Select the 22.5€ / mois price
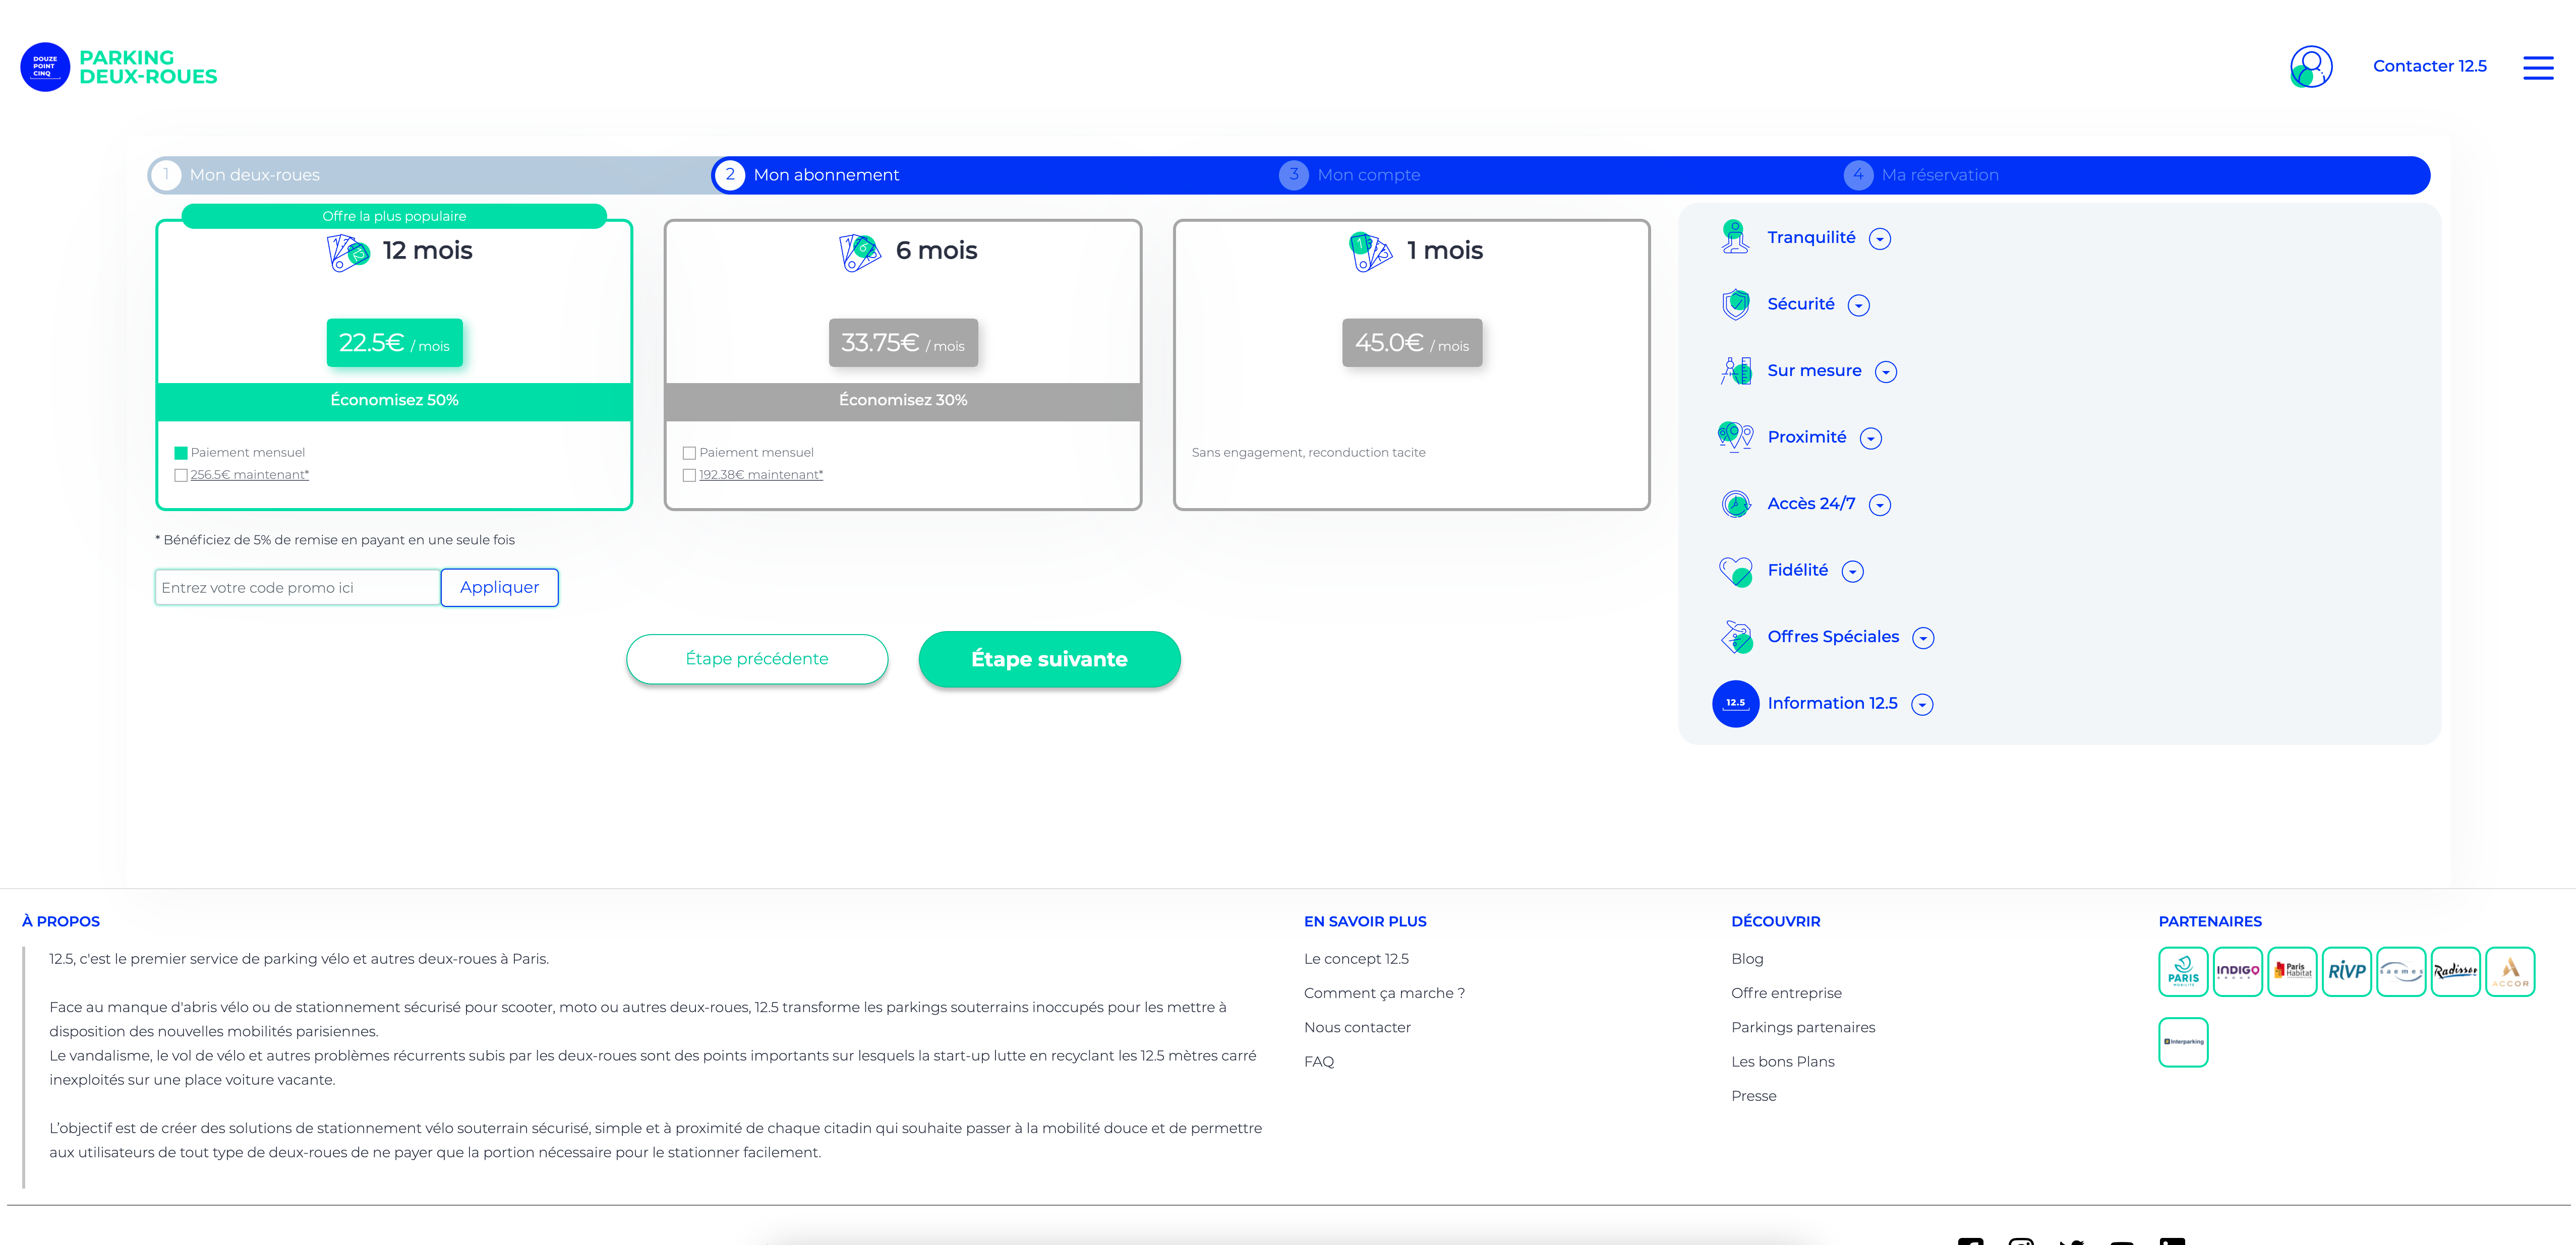This screenshot has height=1245, width=2576. (x=394, y=343)
